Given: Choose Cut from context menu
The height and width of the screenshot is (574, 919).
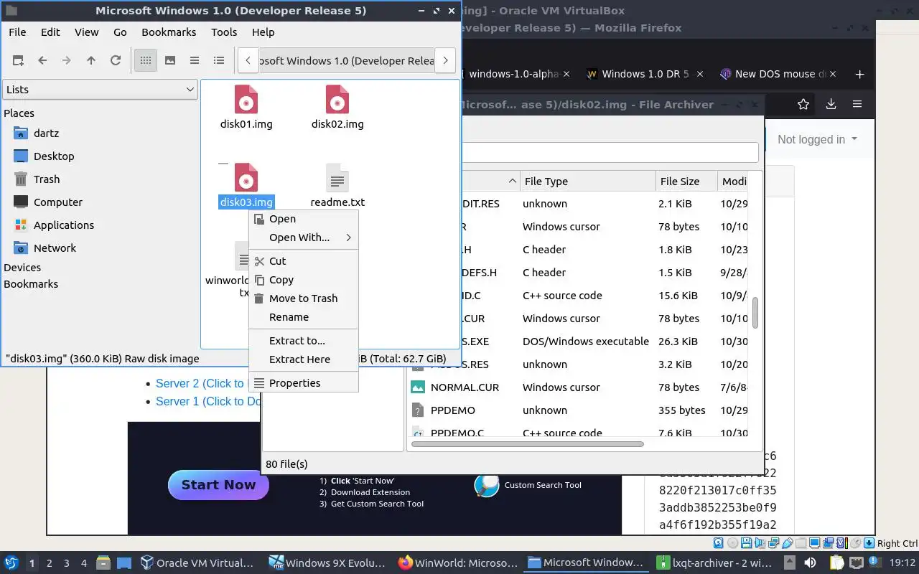Looking at the screenshot, I should [303, 261].
